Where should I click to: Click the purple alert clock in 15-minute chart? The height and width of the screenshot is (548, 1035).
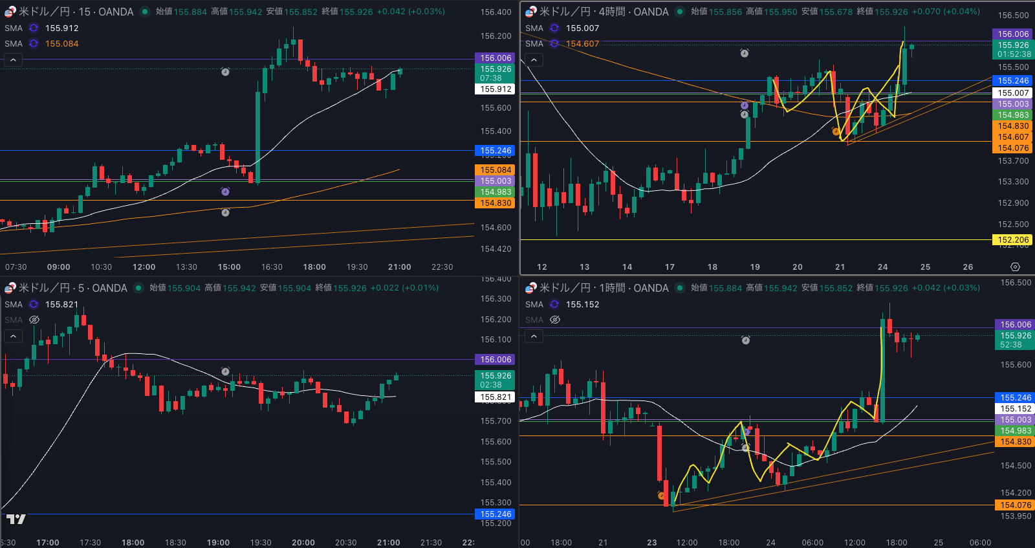point(225,192)
